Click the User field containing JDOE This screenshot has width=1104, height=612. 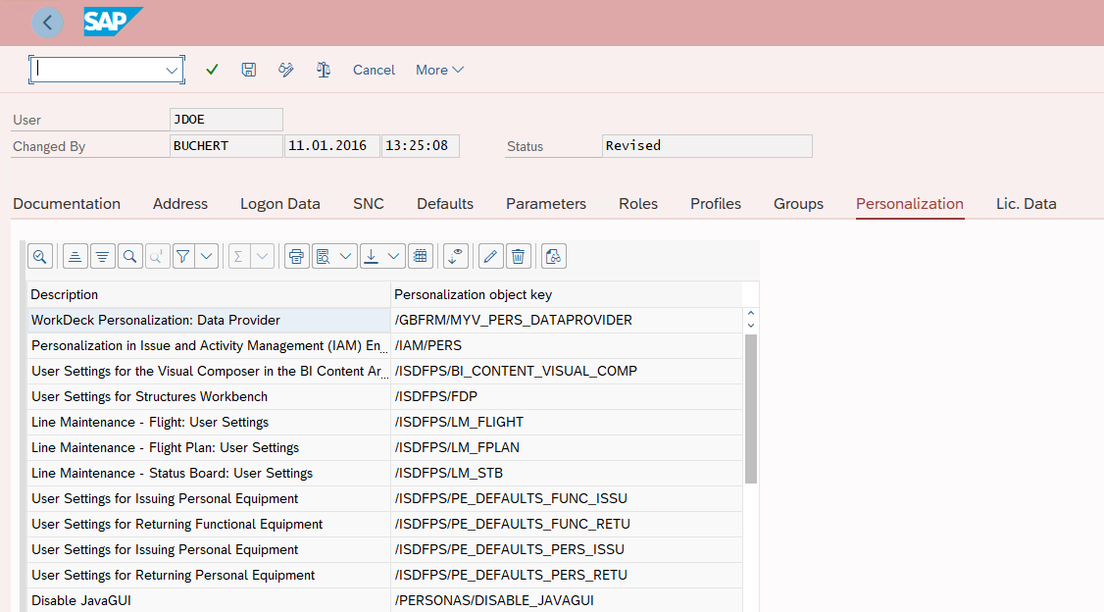coord(226,120)
